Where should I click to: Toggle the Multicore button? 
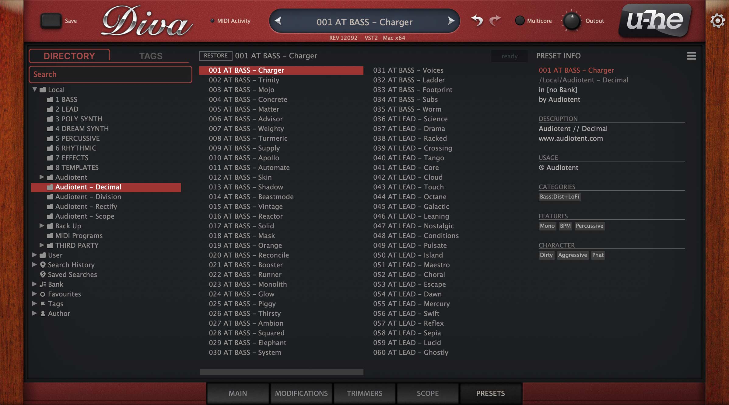[520, 21]
